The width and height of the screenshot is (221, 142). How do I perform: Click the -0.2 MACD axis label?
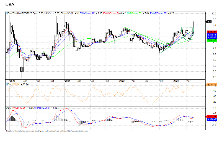pyautogui.click(x=214, y=125)
